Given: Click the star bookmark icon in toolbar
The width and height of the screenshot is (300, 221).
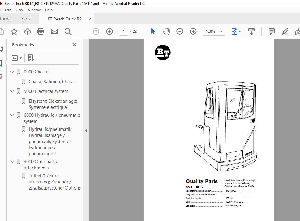Looking at the screenshot, I should tap(14, 31).
